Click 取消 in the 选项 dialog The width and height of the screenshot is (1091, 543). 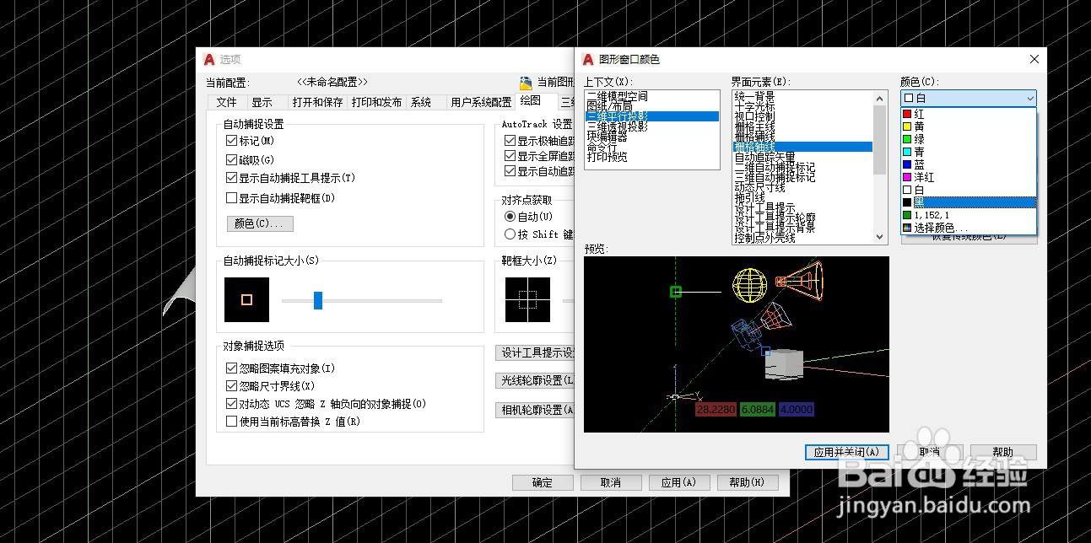611,482
